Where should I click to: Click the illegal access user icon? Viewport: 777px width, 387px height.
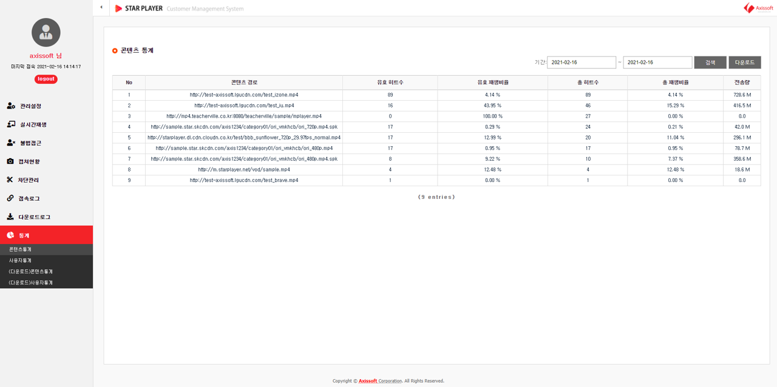11,143
